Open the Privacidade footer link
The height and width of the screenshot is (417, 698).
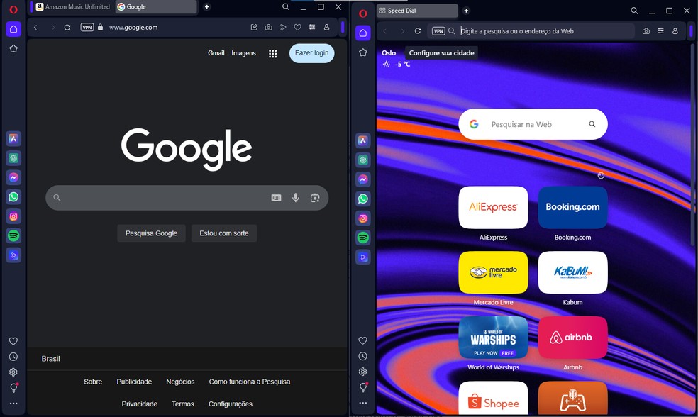pyautogui.click(x=139, y=404)
